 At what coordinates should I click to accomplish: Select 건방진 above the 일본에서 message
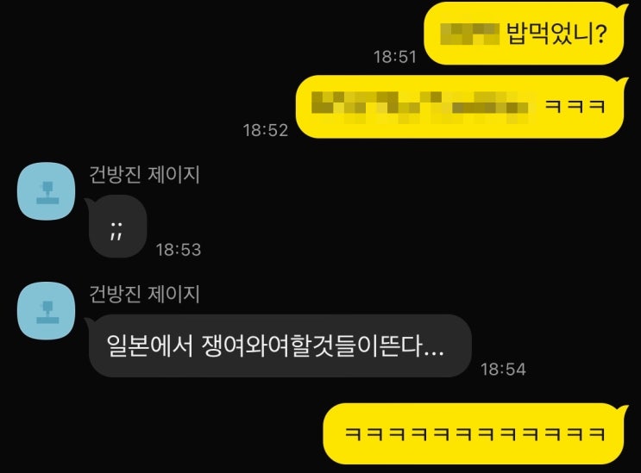click(115, 294)
